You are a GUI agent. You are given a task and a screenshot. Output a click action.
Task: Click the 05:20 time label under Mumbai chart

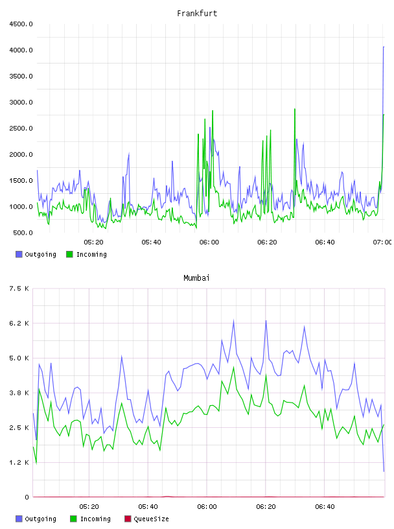pyautogui.click(x=89, y=507)
